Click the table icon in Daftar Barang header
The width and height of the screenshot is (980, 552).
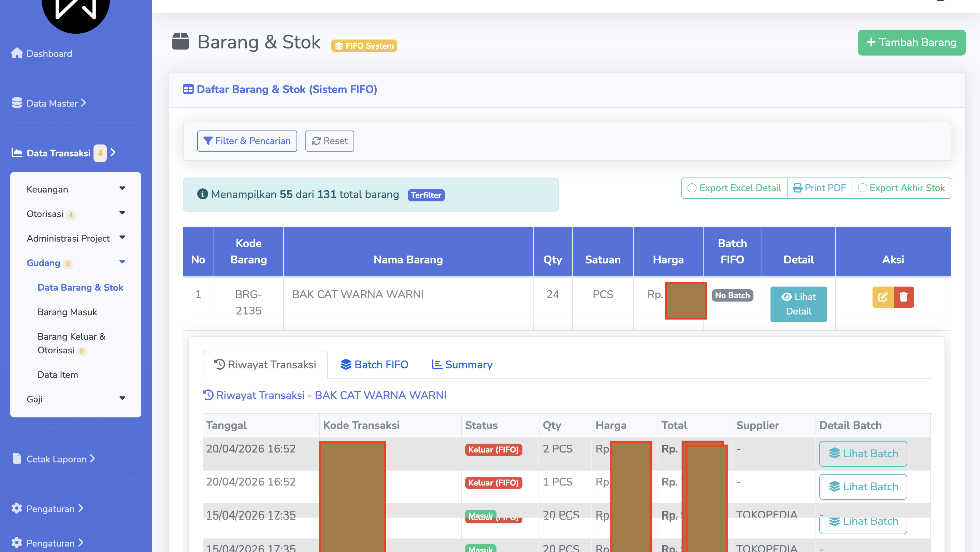pos(188,89)
